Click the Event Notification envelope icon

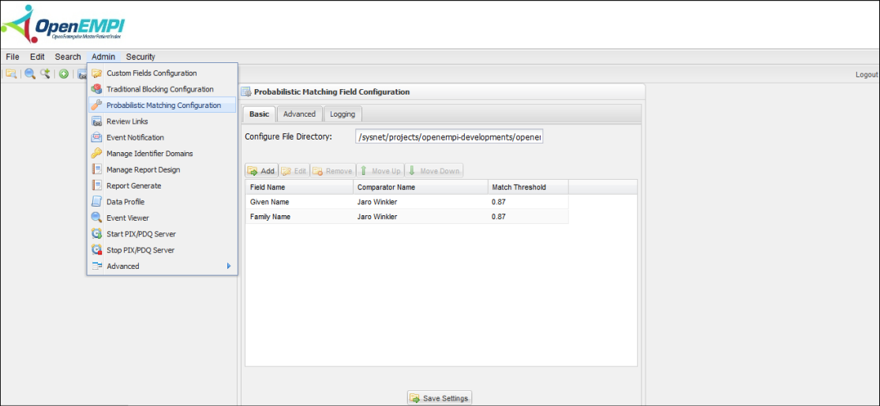96,137
